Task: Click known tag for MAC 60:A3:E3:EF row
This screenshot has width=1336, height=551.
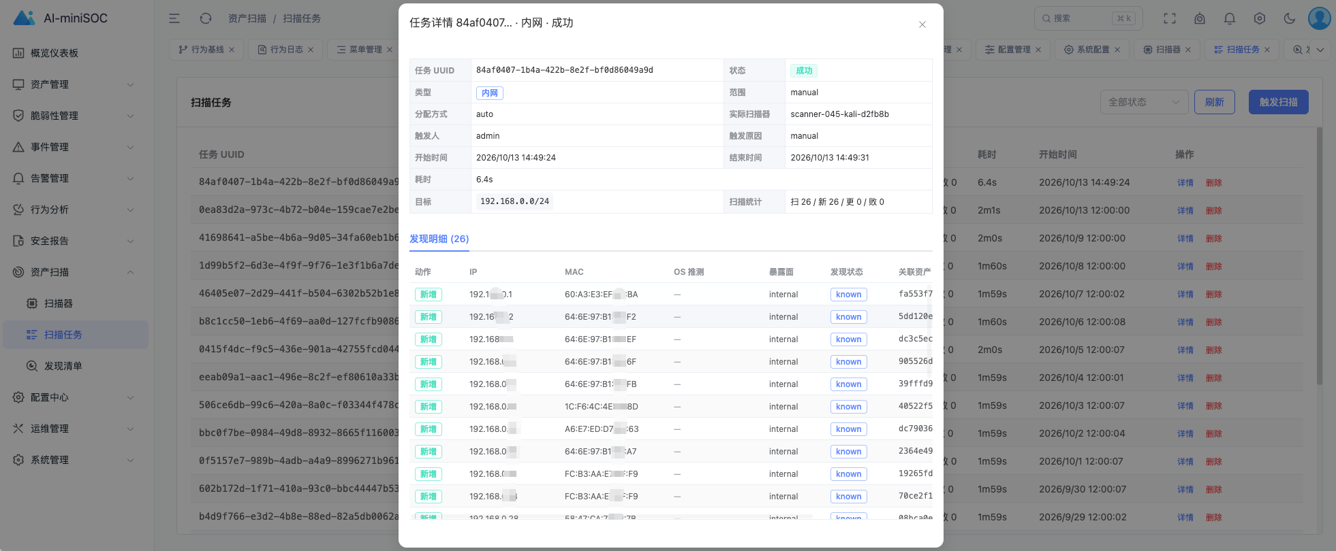Action: click(848, 295)
